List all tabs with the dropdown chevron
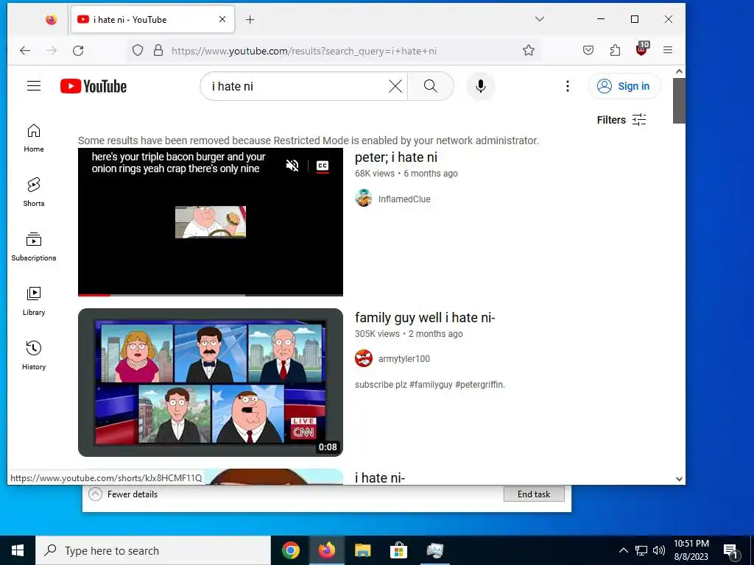This screenshot has width=754, height=565. (540, 19)
